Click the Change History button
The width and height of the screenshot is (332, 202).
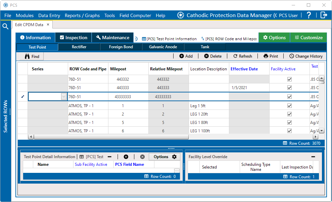(306, 56)
